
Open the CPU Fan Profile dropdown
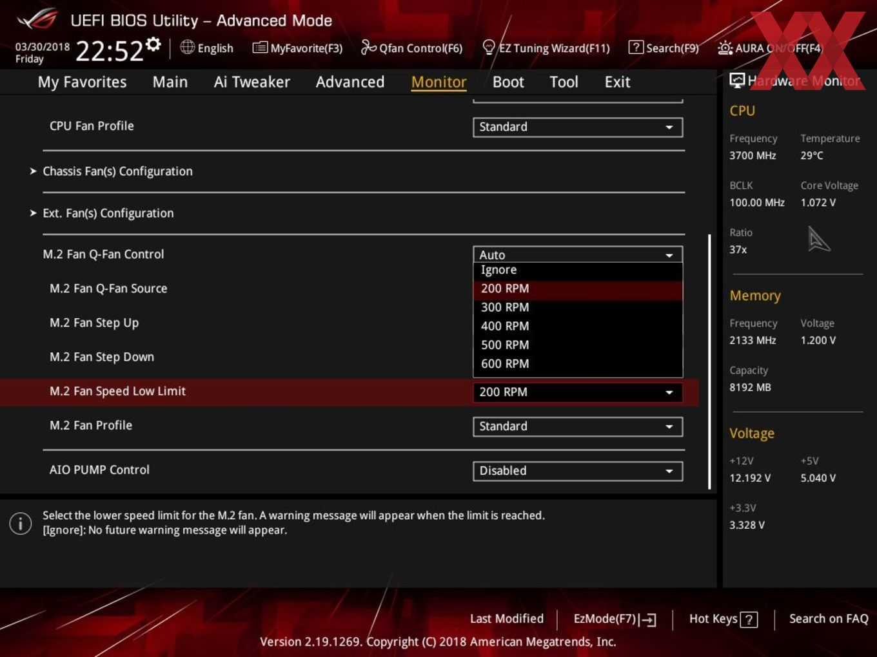point(578,127)
